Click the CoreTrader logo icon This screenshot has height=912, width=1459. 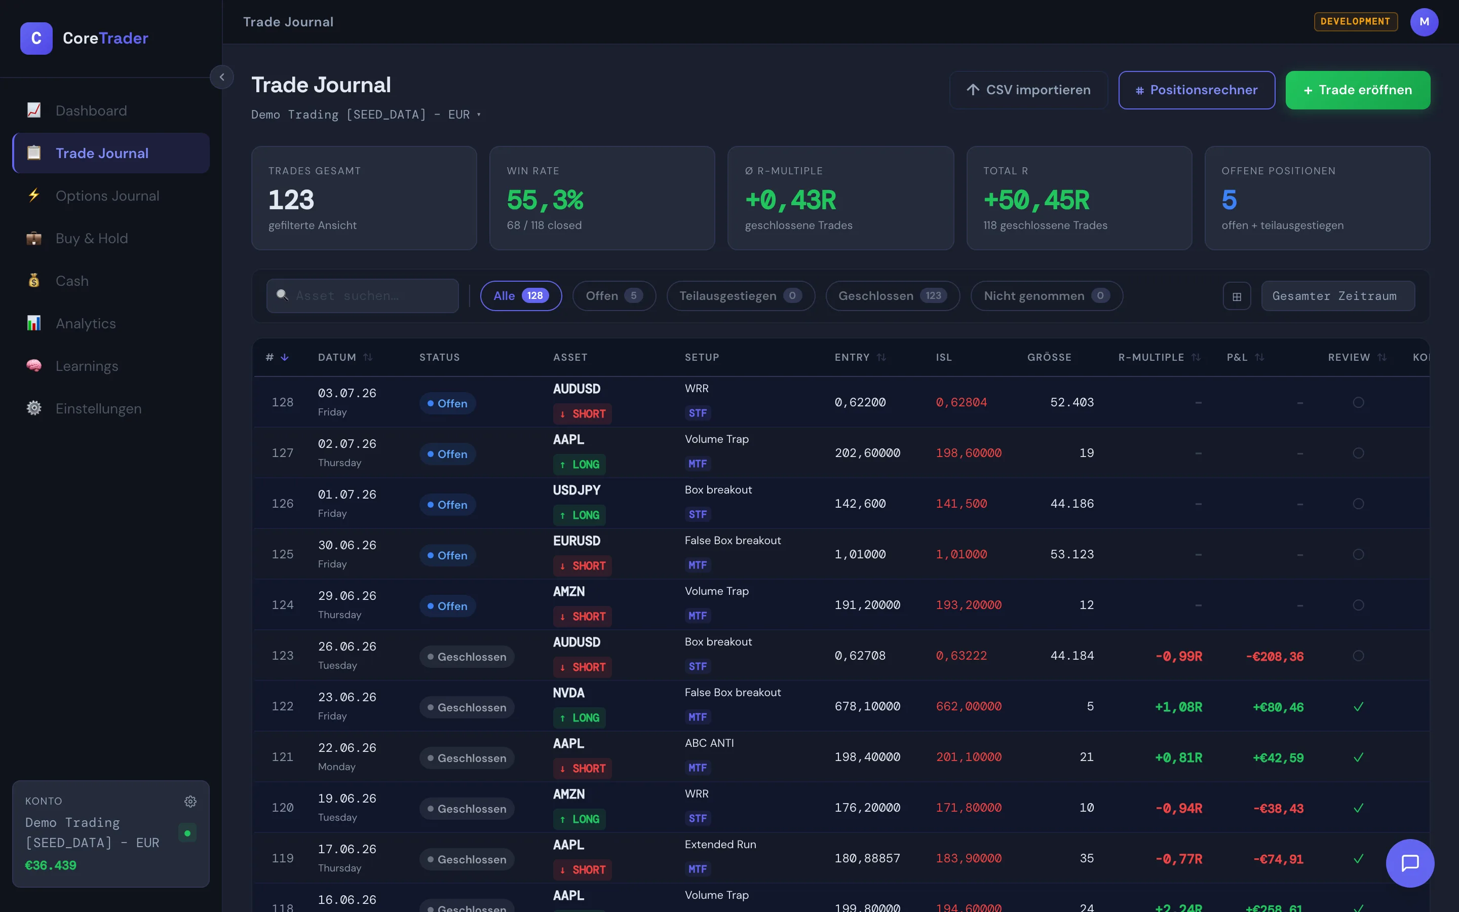[x=36, y=38]
